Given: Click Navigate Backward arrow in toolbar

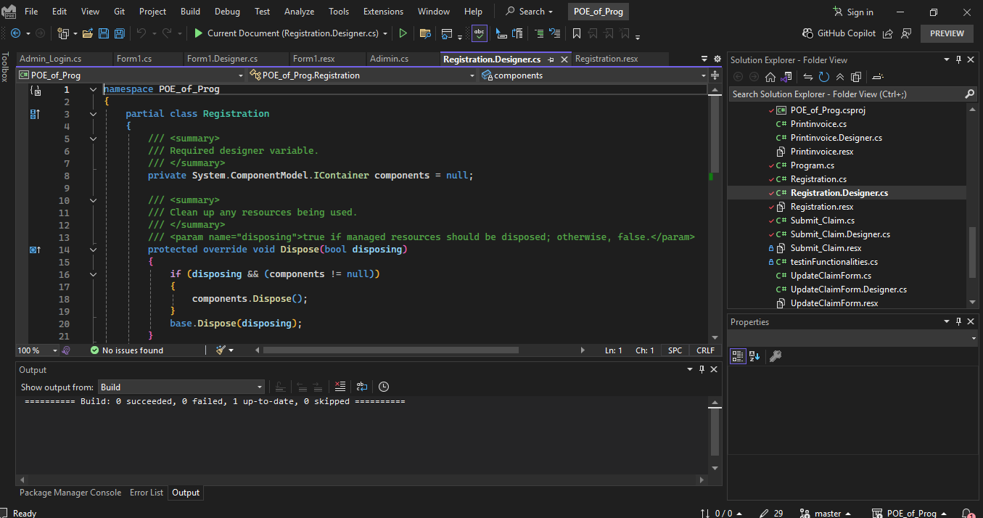Looking at the screenshot, I should (x=15, y=33).
